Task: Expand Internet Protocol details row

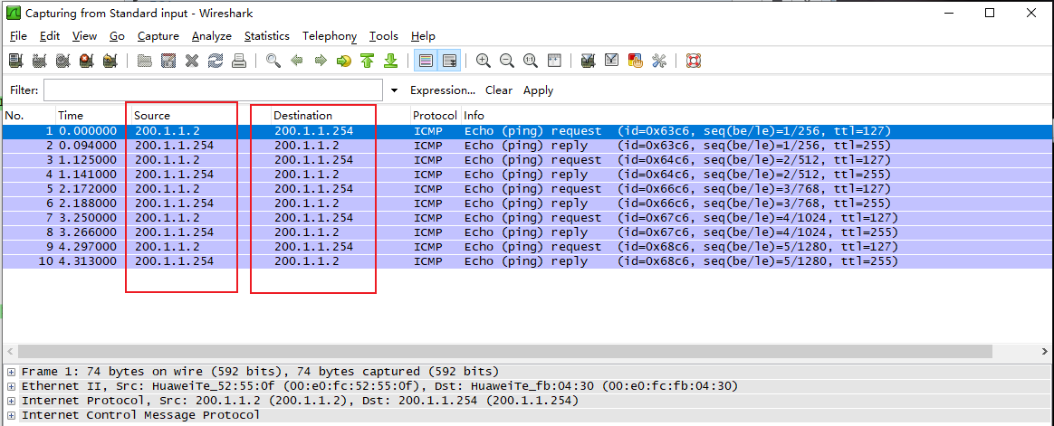Action: pyautogui.click(x=12, y=402)
